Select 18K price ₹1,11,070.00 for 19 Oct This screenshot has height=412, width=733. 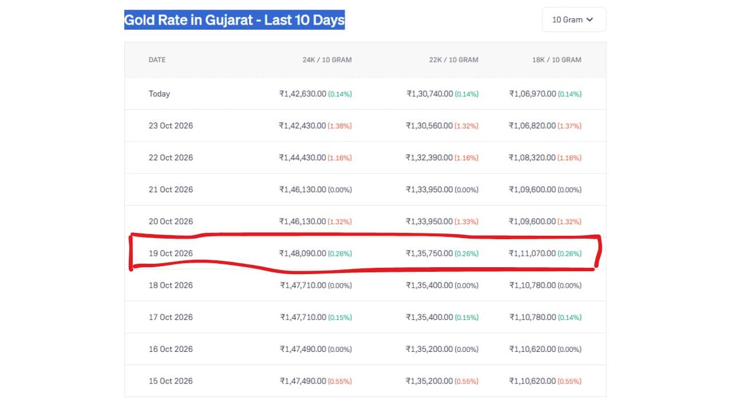click(533, 253)
